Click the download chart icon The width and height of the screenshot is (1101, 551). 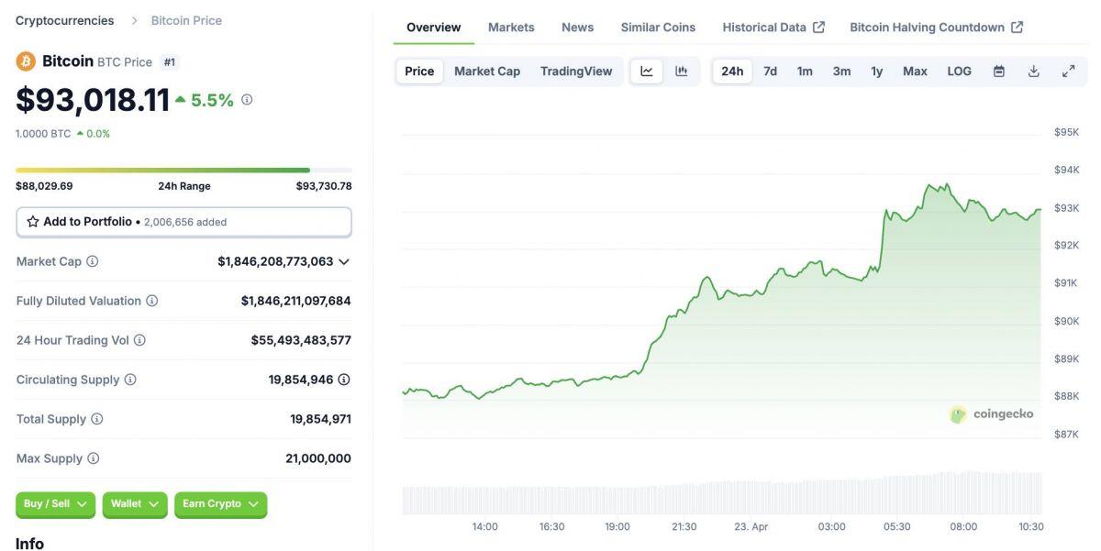pos(1032,70)
